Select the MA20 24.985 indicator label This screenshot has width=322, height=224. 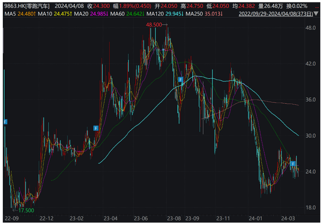coord(91,14)
